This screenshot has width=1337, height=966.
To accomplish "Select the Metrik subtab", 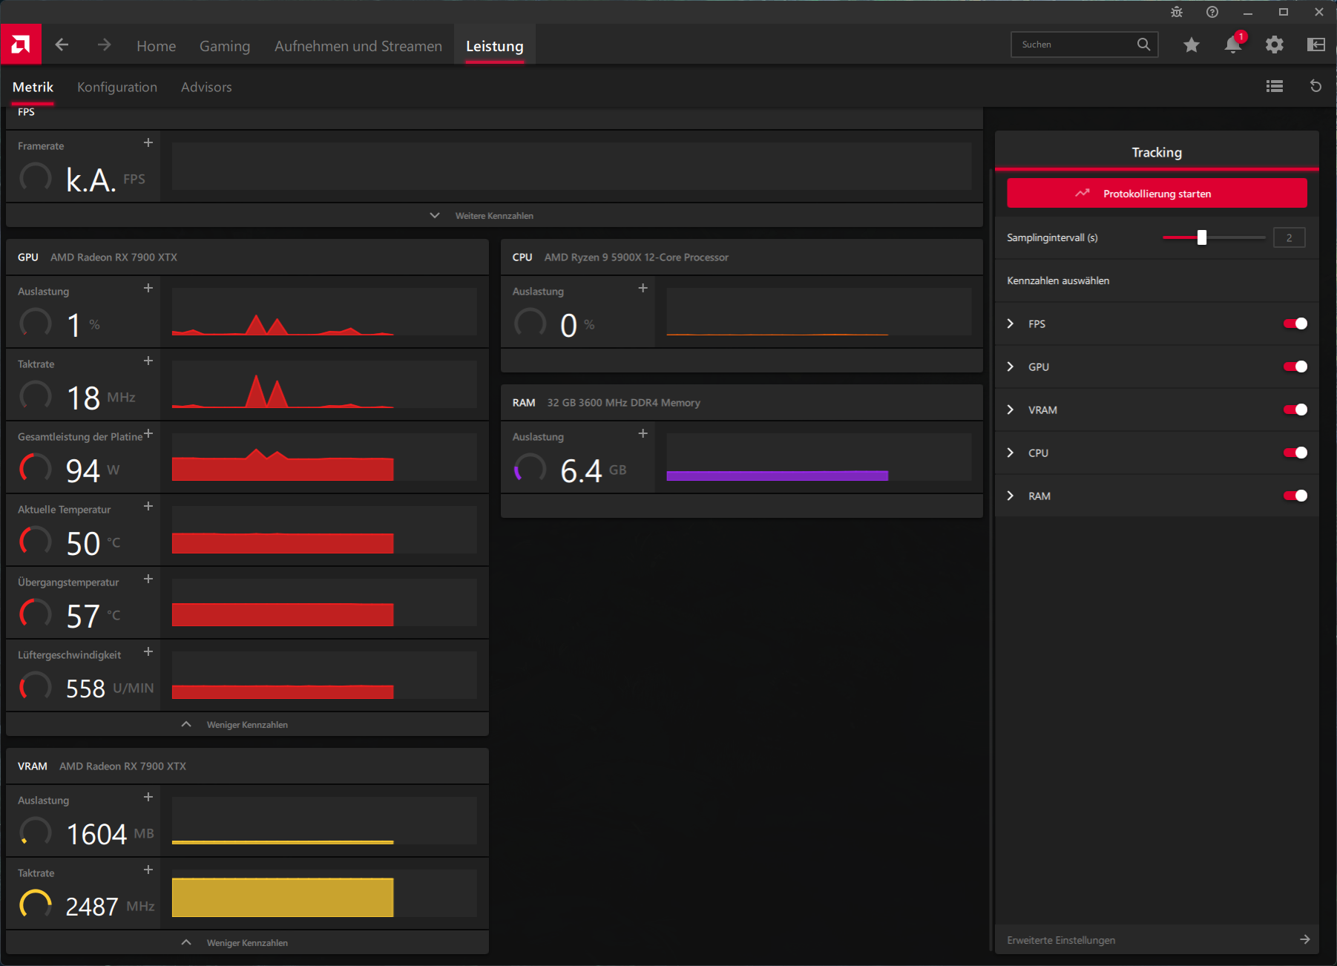I will pyautogui.click(x=33, y=87).
